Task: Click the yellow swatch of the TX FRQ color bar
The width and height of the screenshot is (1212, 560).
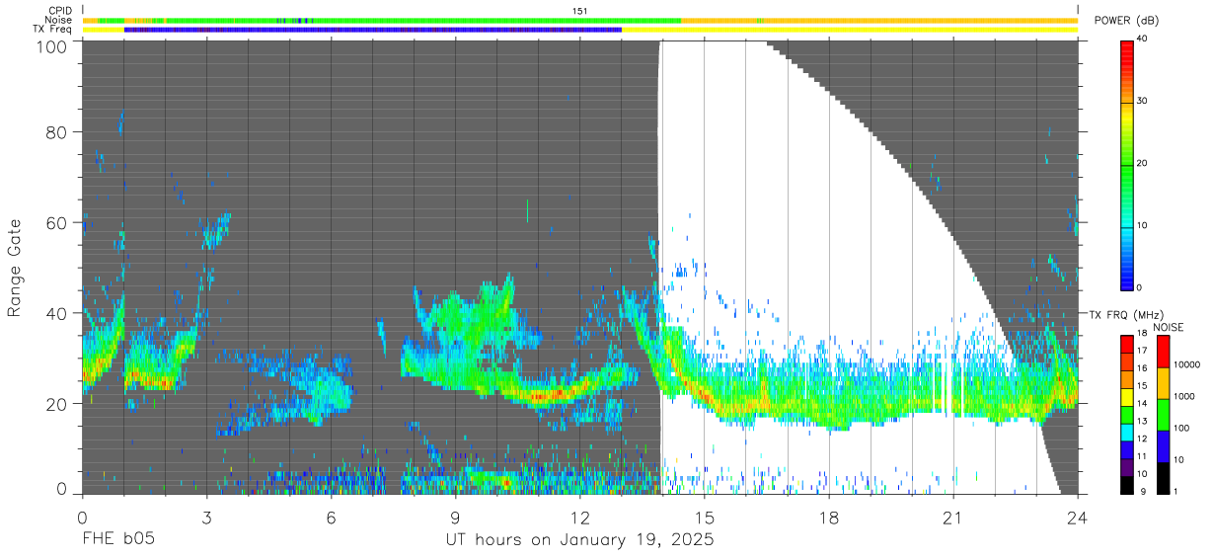Action: click(1128, 396)
